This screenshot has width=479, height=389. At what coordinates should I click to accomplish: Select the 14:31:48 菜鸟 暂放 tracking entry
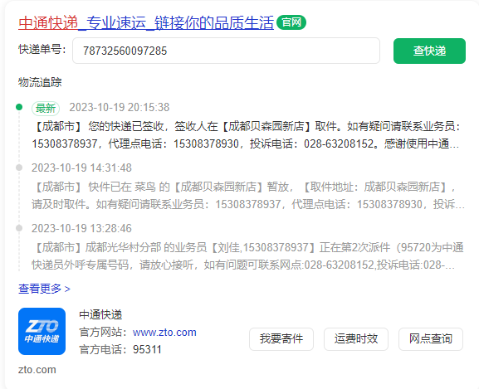[247, 195]
